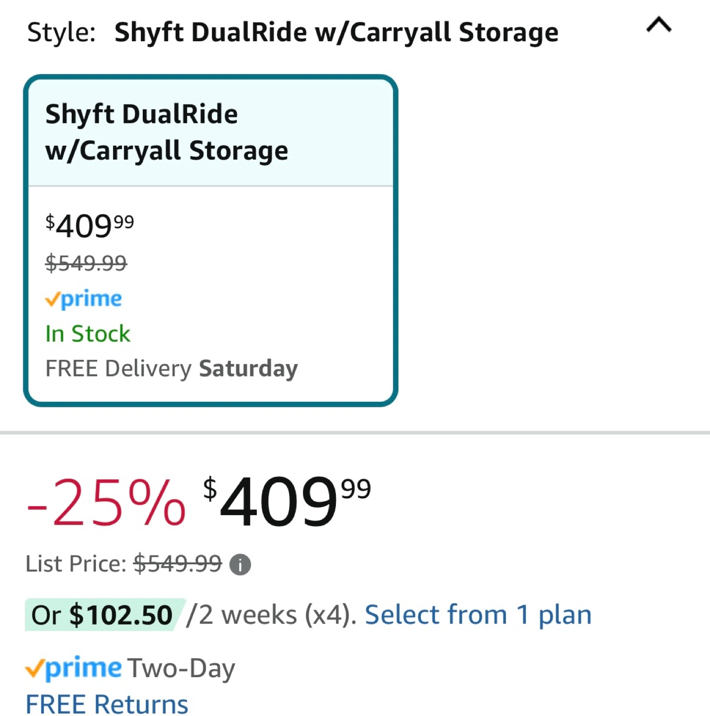This screenshot has height=716, width=710.
Task: Collapse the Style section chevron
Action: coord(659,25)
